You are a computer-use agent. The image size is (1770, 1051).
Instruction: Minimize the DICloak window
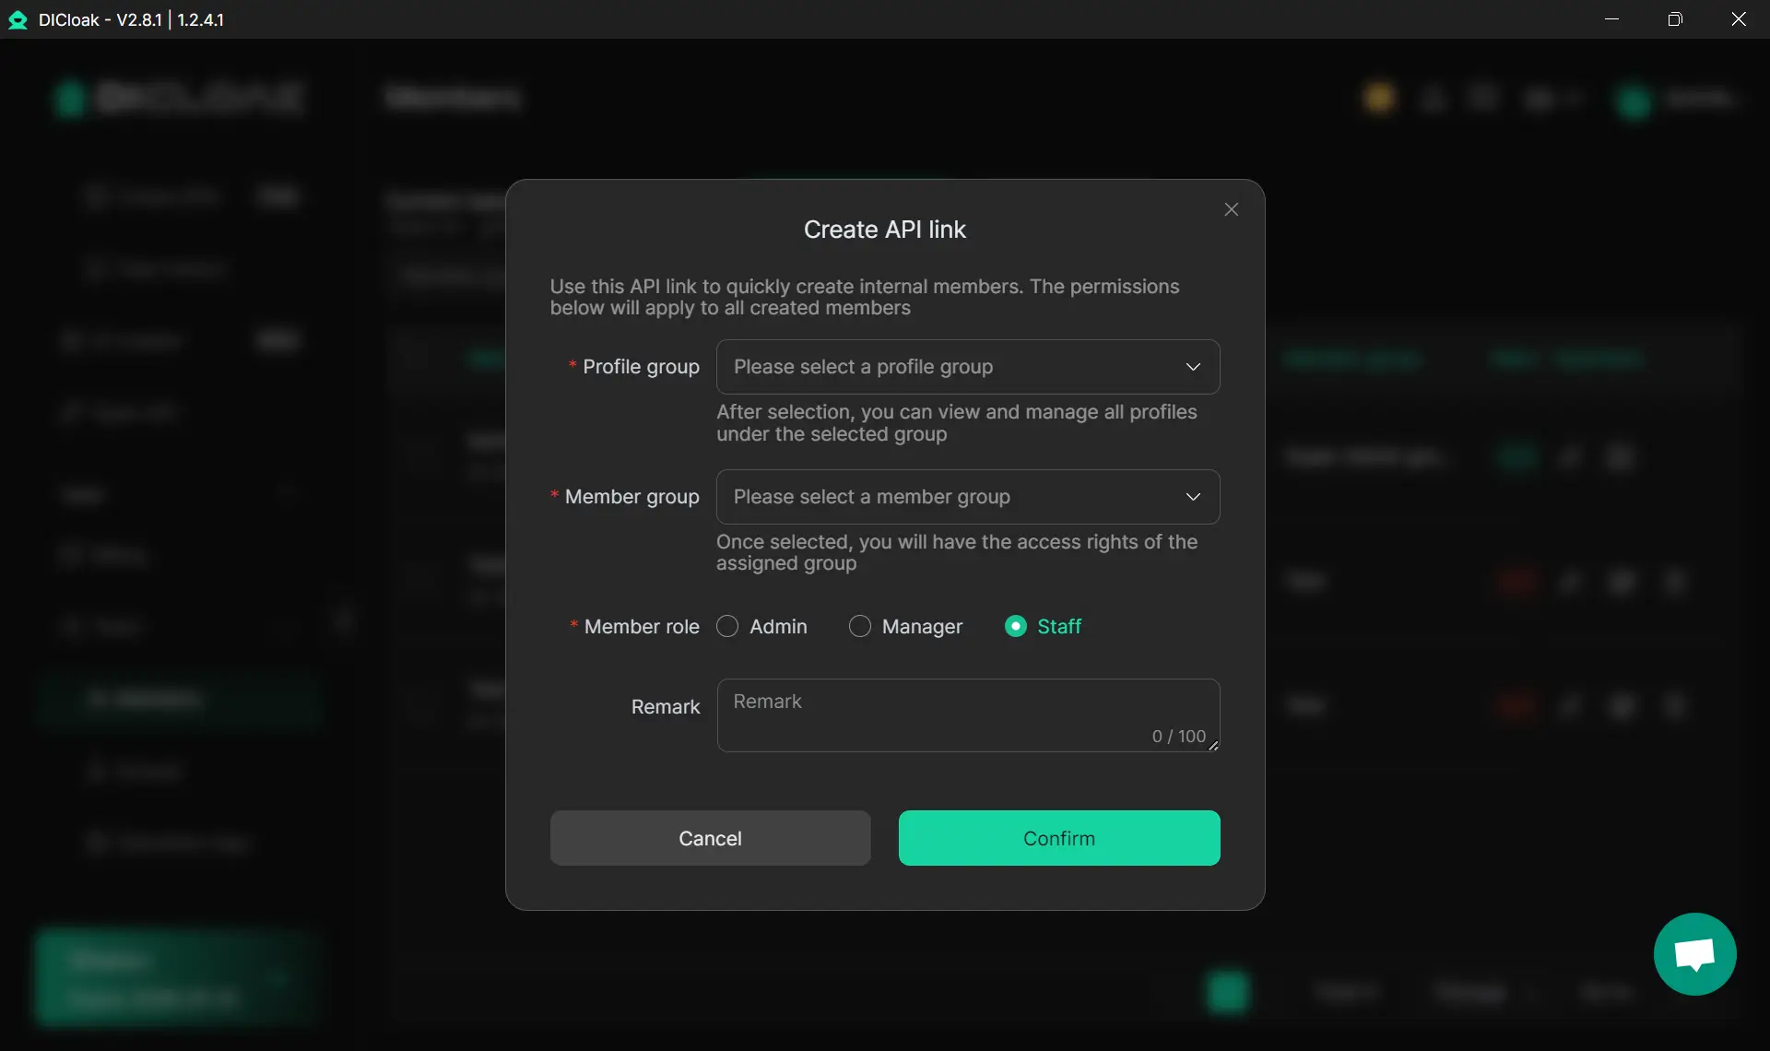click(1611, 19)
